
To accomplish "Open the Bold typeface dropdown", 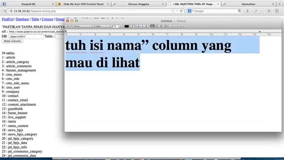I will pos(103,26).
